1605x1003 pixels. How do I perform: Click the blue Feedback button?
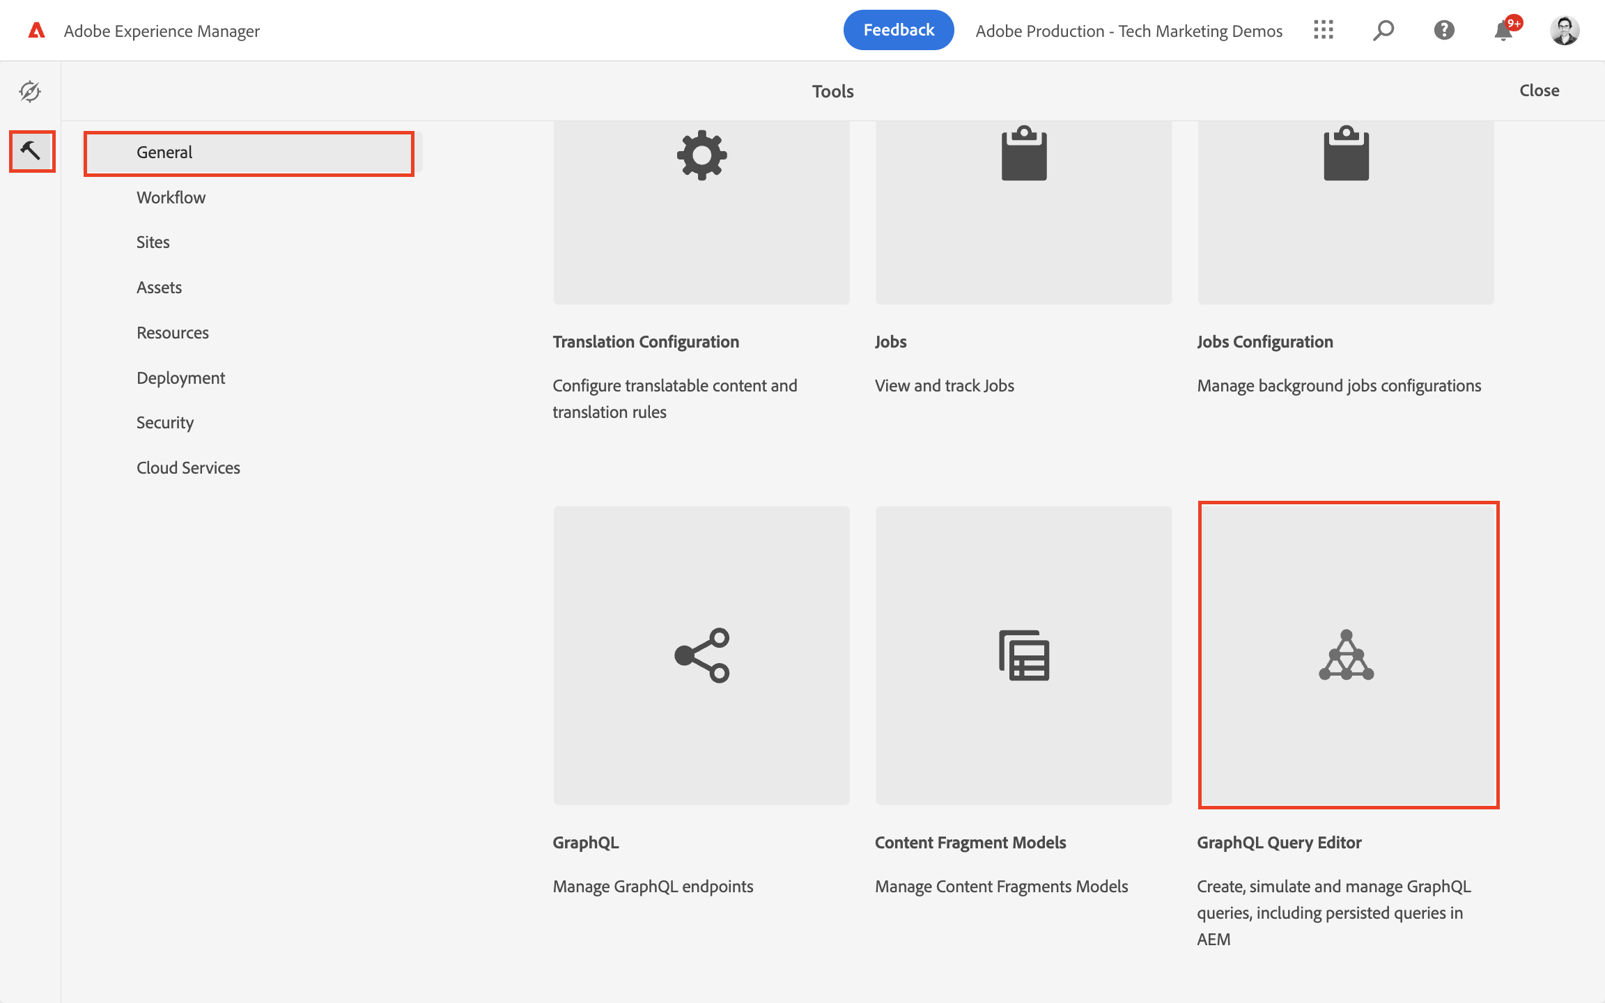(x=898, y=30)
